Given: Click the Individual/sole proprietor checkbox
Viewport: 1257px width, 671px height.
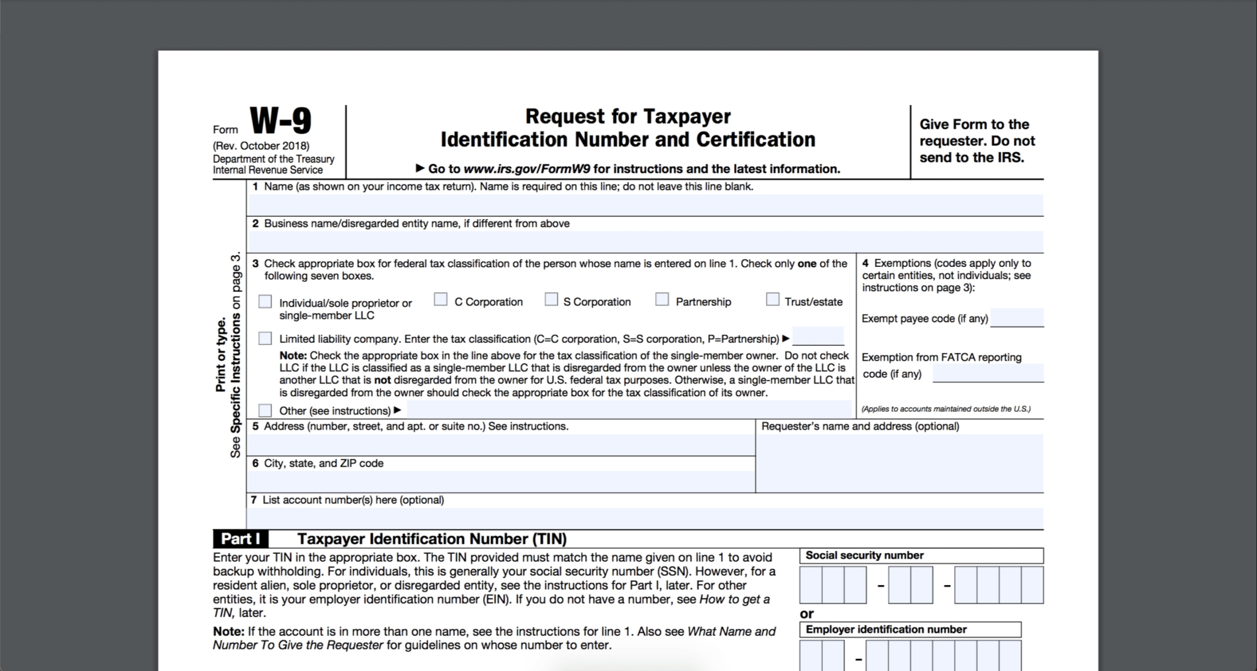Looking at the screenshot, I should point(267,301).
